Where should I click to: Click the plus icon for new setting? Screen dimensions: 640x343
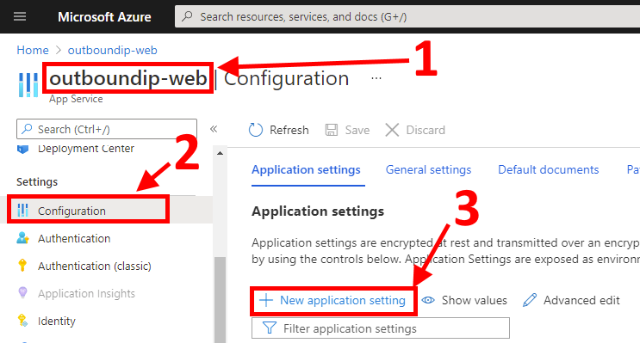click(x=266, y=301)
